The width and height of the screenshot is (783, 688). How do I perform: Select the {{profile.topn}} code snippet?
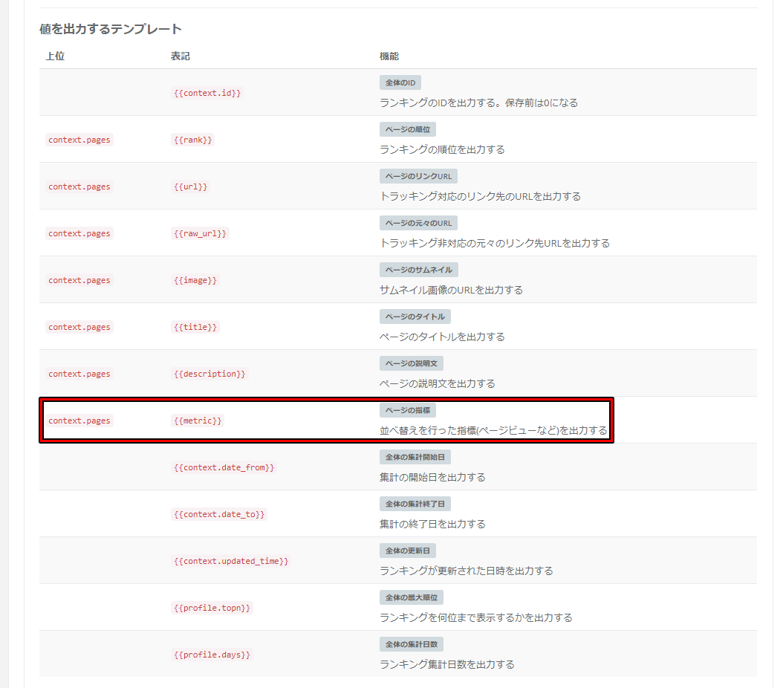point(212,609)
